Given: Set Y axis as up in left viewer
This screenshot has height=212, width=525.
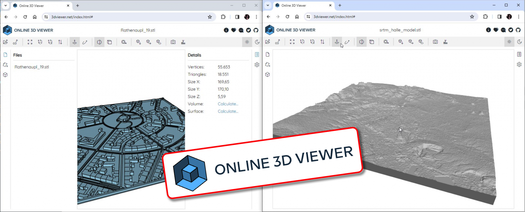Looking at the screenshot, I should tap(40, 42).
